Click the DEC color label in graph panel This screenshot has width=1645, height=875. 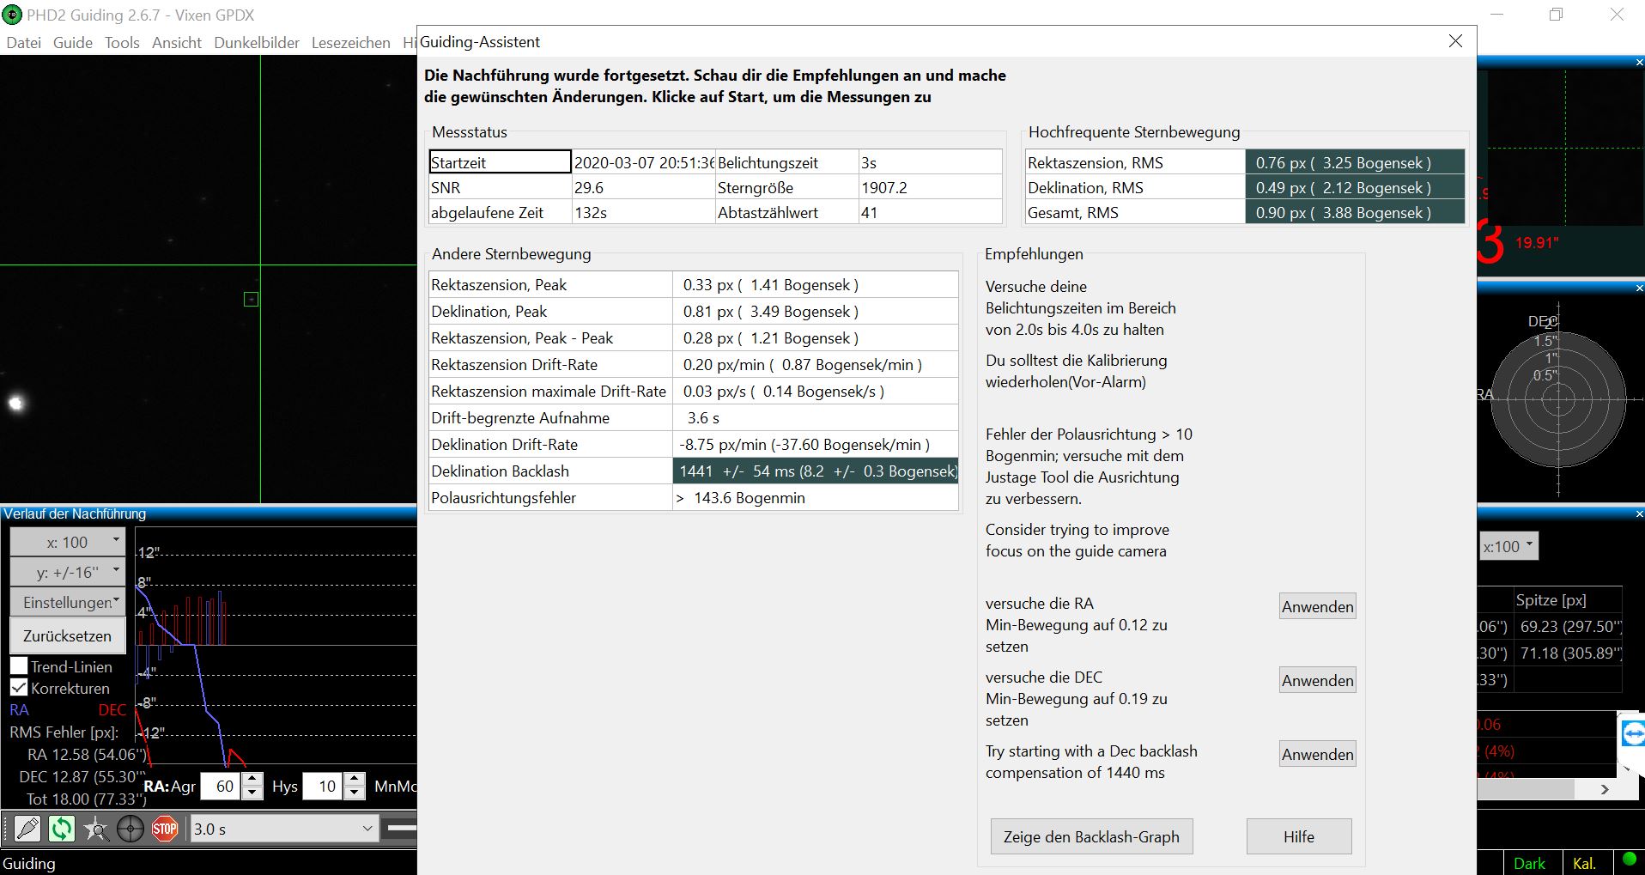click(112, 710)
